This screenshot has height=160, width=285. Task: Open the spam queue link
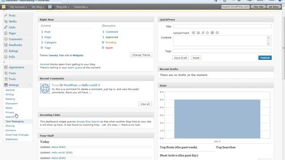(75, 68)
